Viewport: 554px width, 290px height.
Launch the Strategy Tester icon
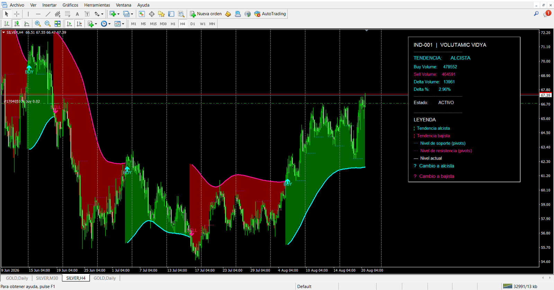pyautogui.click(x=181, y=14)
